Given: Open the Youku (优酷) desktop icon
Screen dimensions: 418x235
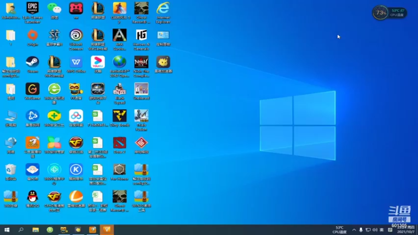Looking at the screenshot, I should point(98,64).
